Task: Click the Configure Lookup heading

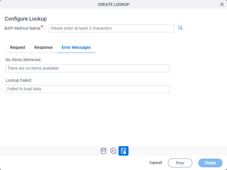Action: [26, 19]
